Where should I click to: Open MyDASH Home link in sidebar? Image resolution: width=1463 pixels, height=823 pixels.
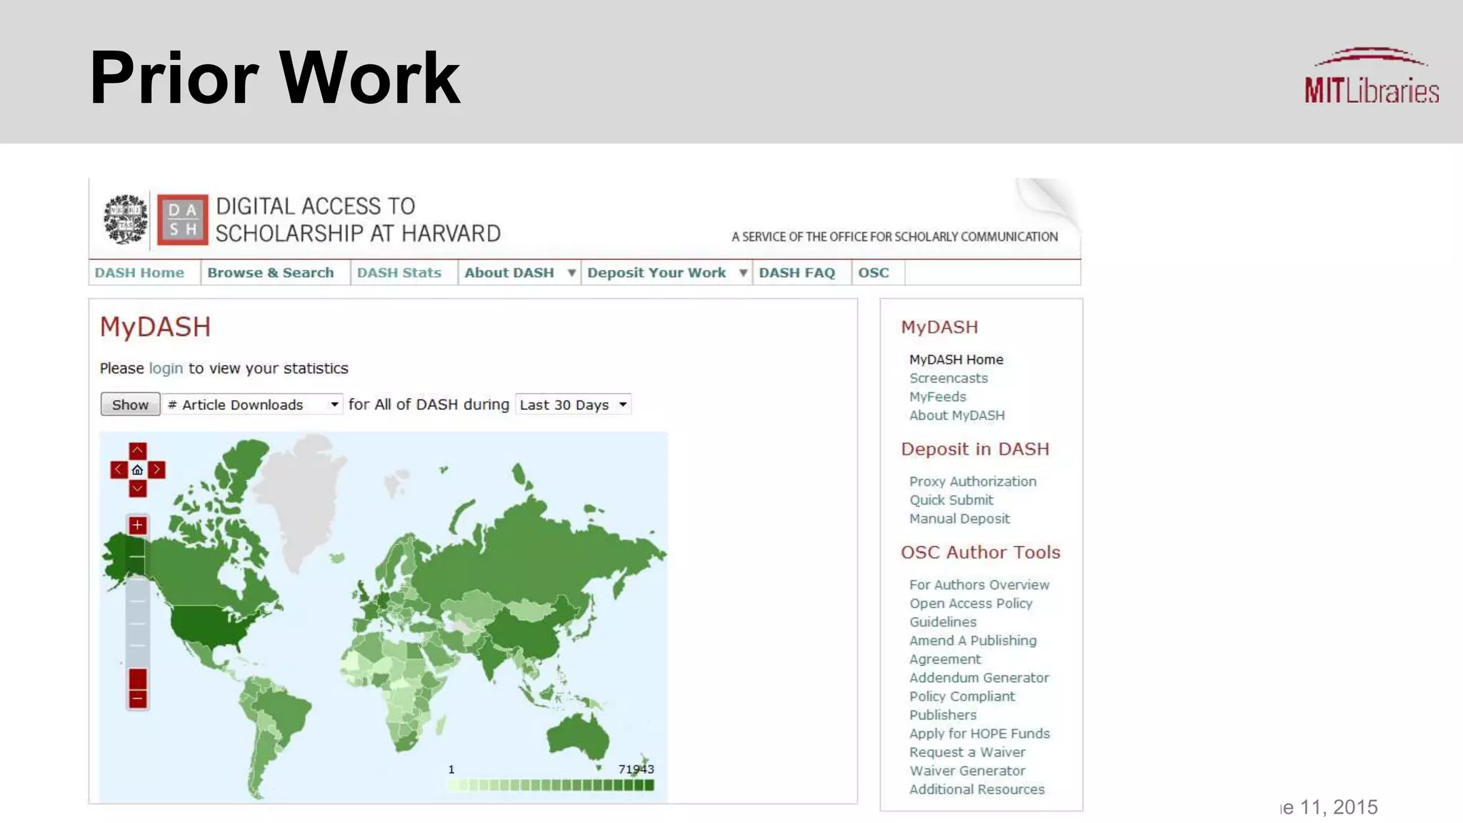(956, 359)
